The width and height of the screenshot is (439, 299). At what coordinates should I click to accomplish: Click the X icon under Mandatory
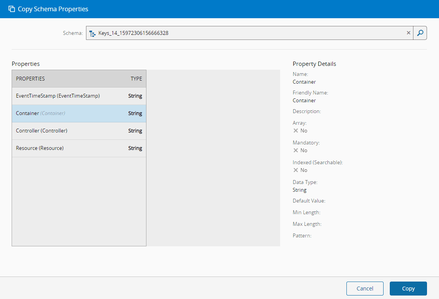pos(296,150)
